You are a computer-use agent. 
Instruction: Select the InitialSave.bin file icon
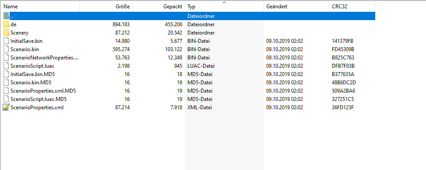[6, 41]
